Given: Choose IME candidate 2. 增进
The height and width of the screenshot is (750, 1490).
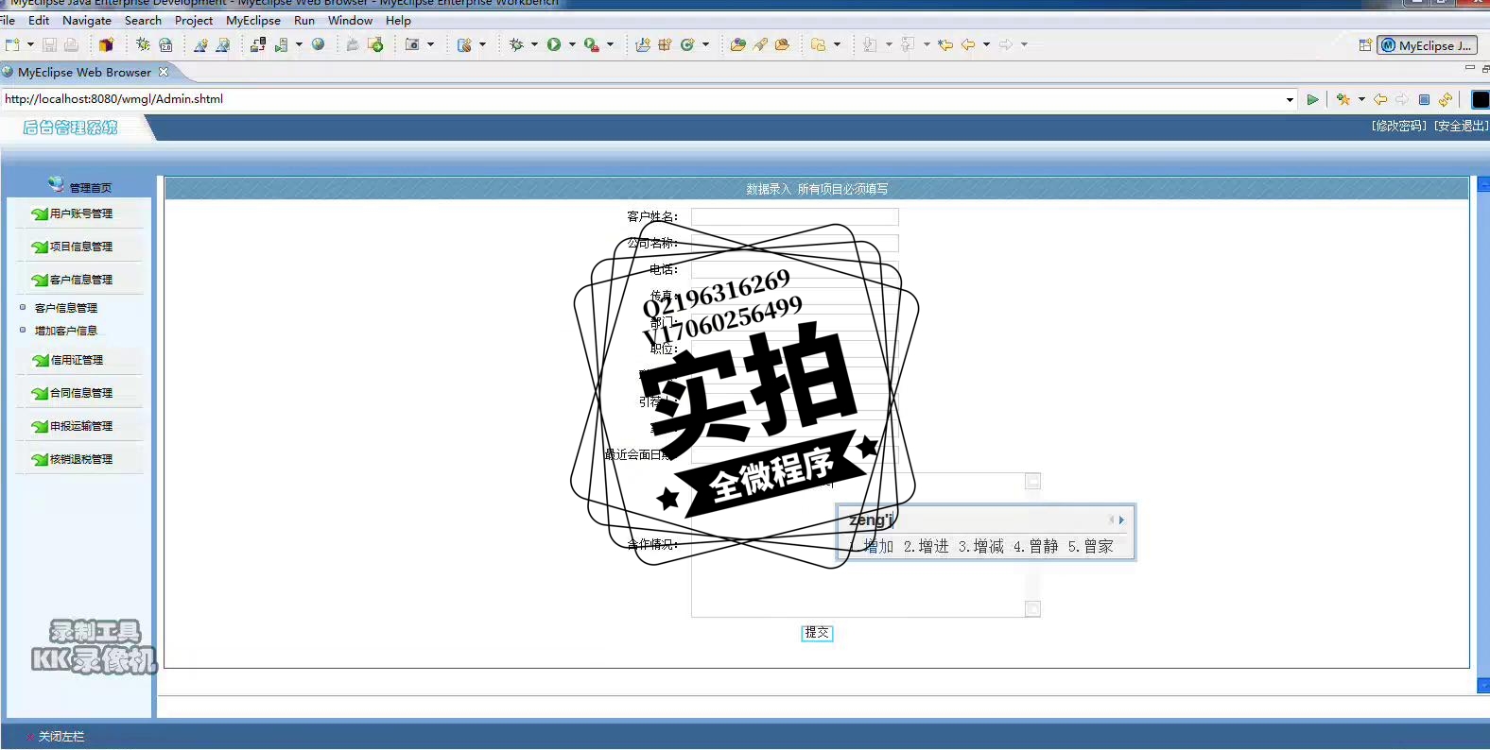Looking at the screenshot, I should coord(926,546).
